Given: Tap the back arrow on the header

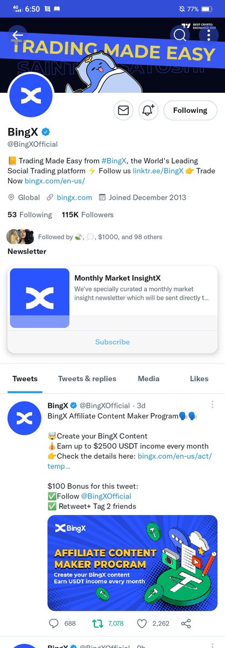Looking at the screenshot, I should pos(18,35).
